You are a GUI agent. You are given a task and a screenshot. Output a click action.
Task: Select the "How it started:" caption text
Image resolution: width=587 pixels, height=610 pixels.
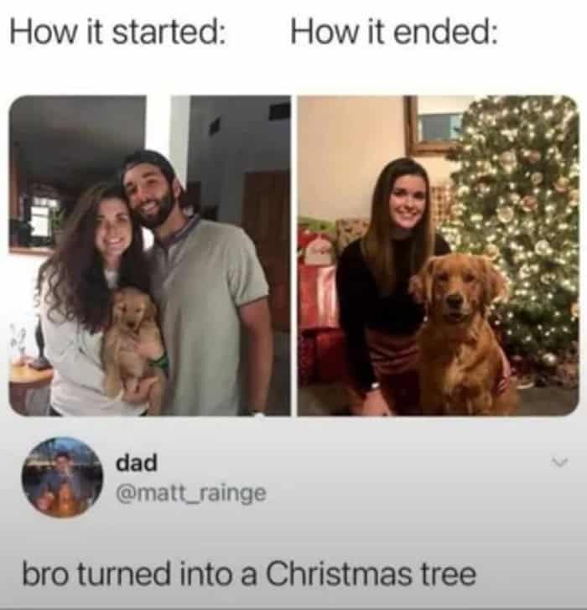click(118, 33)
